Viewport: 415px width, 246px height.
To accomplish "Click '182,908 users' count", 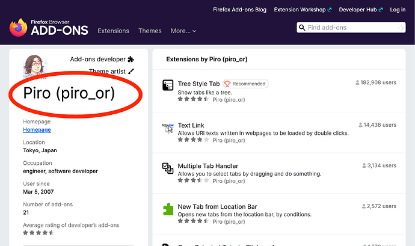I will 378,82.
